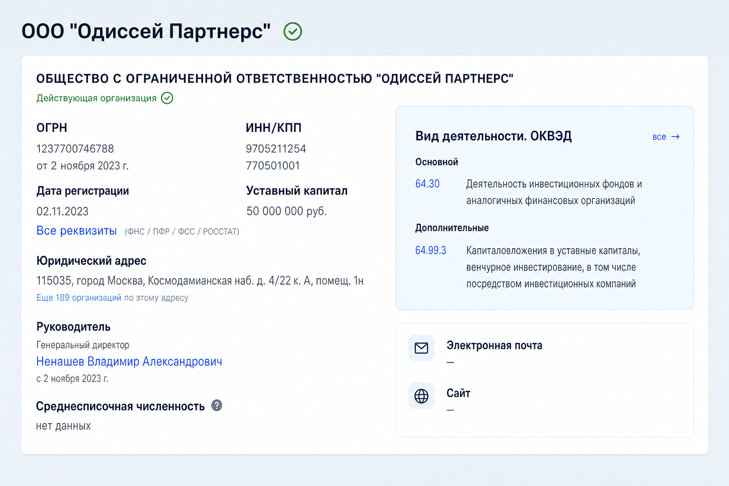Screen dimensions: 729x486
Task: Select the ИНН value 9705211254
Action: click(276, 149)
